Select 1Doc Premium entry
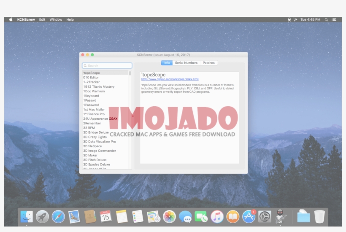This screenshot has width=346, height=232. 105,91
